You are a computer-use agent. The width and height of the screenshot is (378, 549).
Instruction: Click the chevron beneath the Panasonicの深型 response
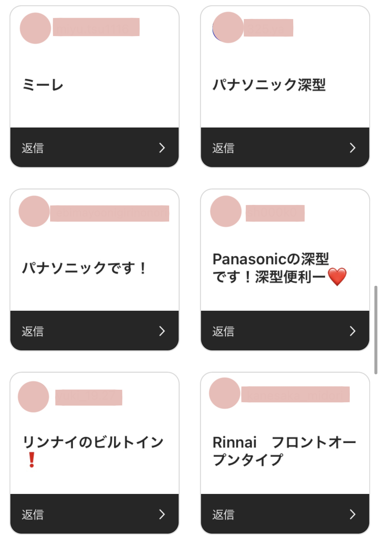pyautogui.click(x=352, y=331)
